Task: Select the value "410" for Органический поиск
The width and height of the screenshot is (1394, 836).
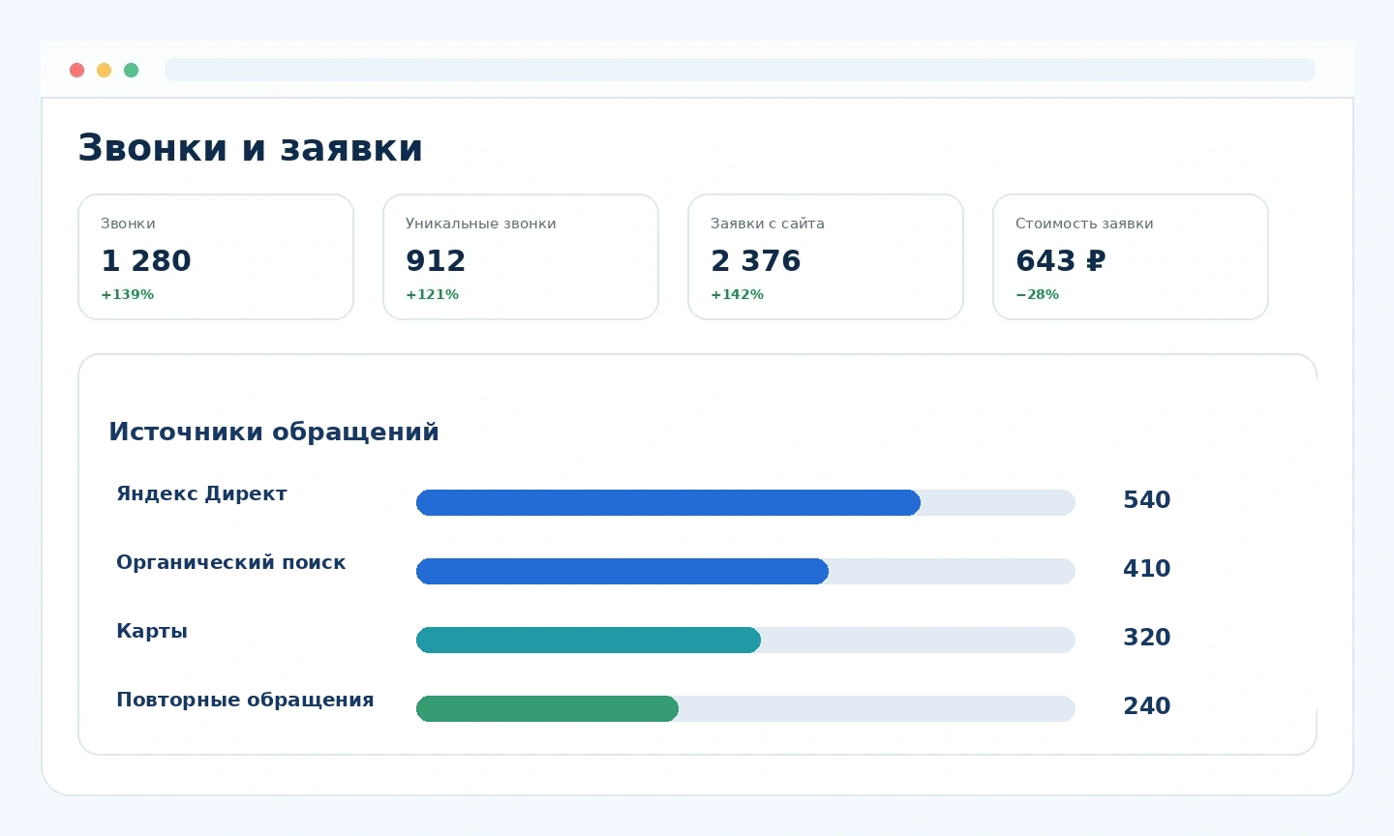Action: (x=1147, y=569)
